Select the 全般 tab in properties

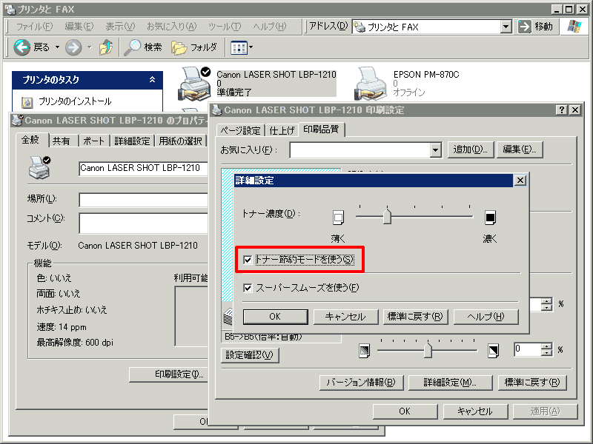[x=30, y=140]
